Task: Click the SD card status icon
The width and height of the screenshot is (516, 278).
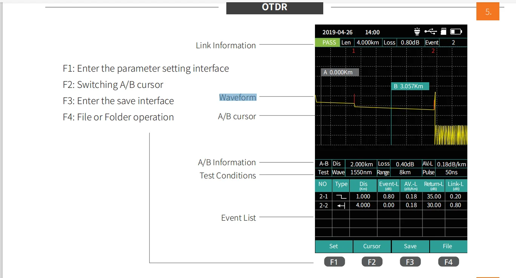Action: click(444, 32)
